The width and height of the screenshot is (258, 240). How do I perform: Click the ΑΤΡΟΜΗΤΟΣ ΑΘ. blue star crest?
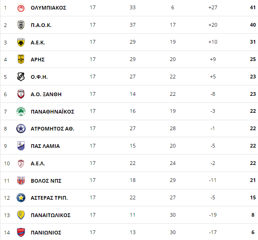pos(21,129)
